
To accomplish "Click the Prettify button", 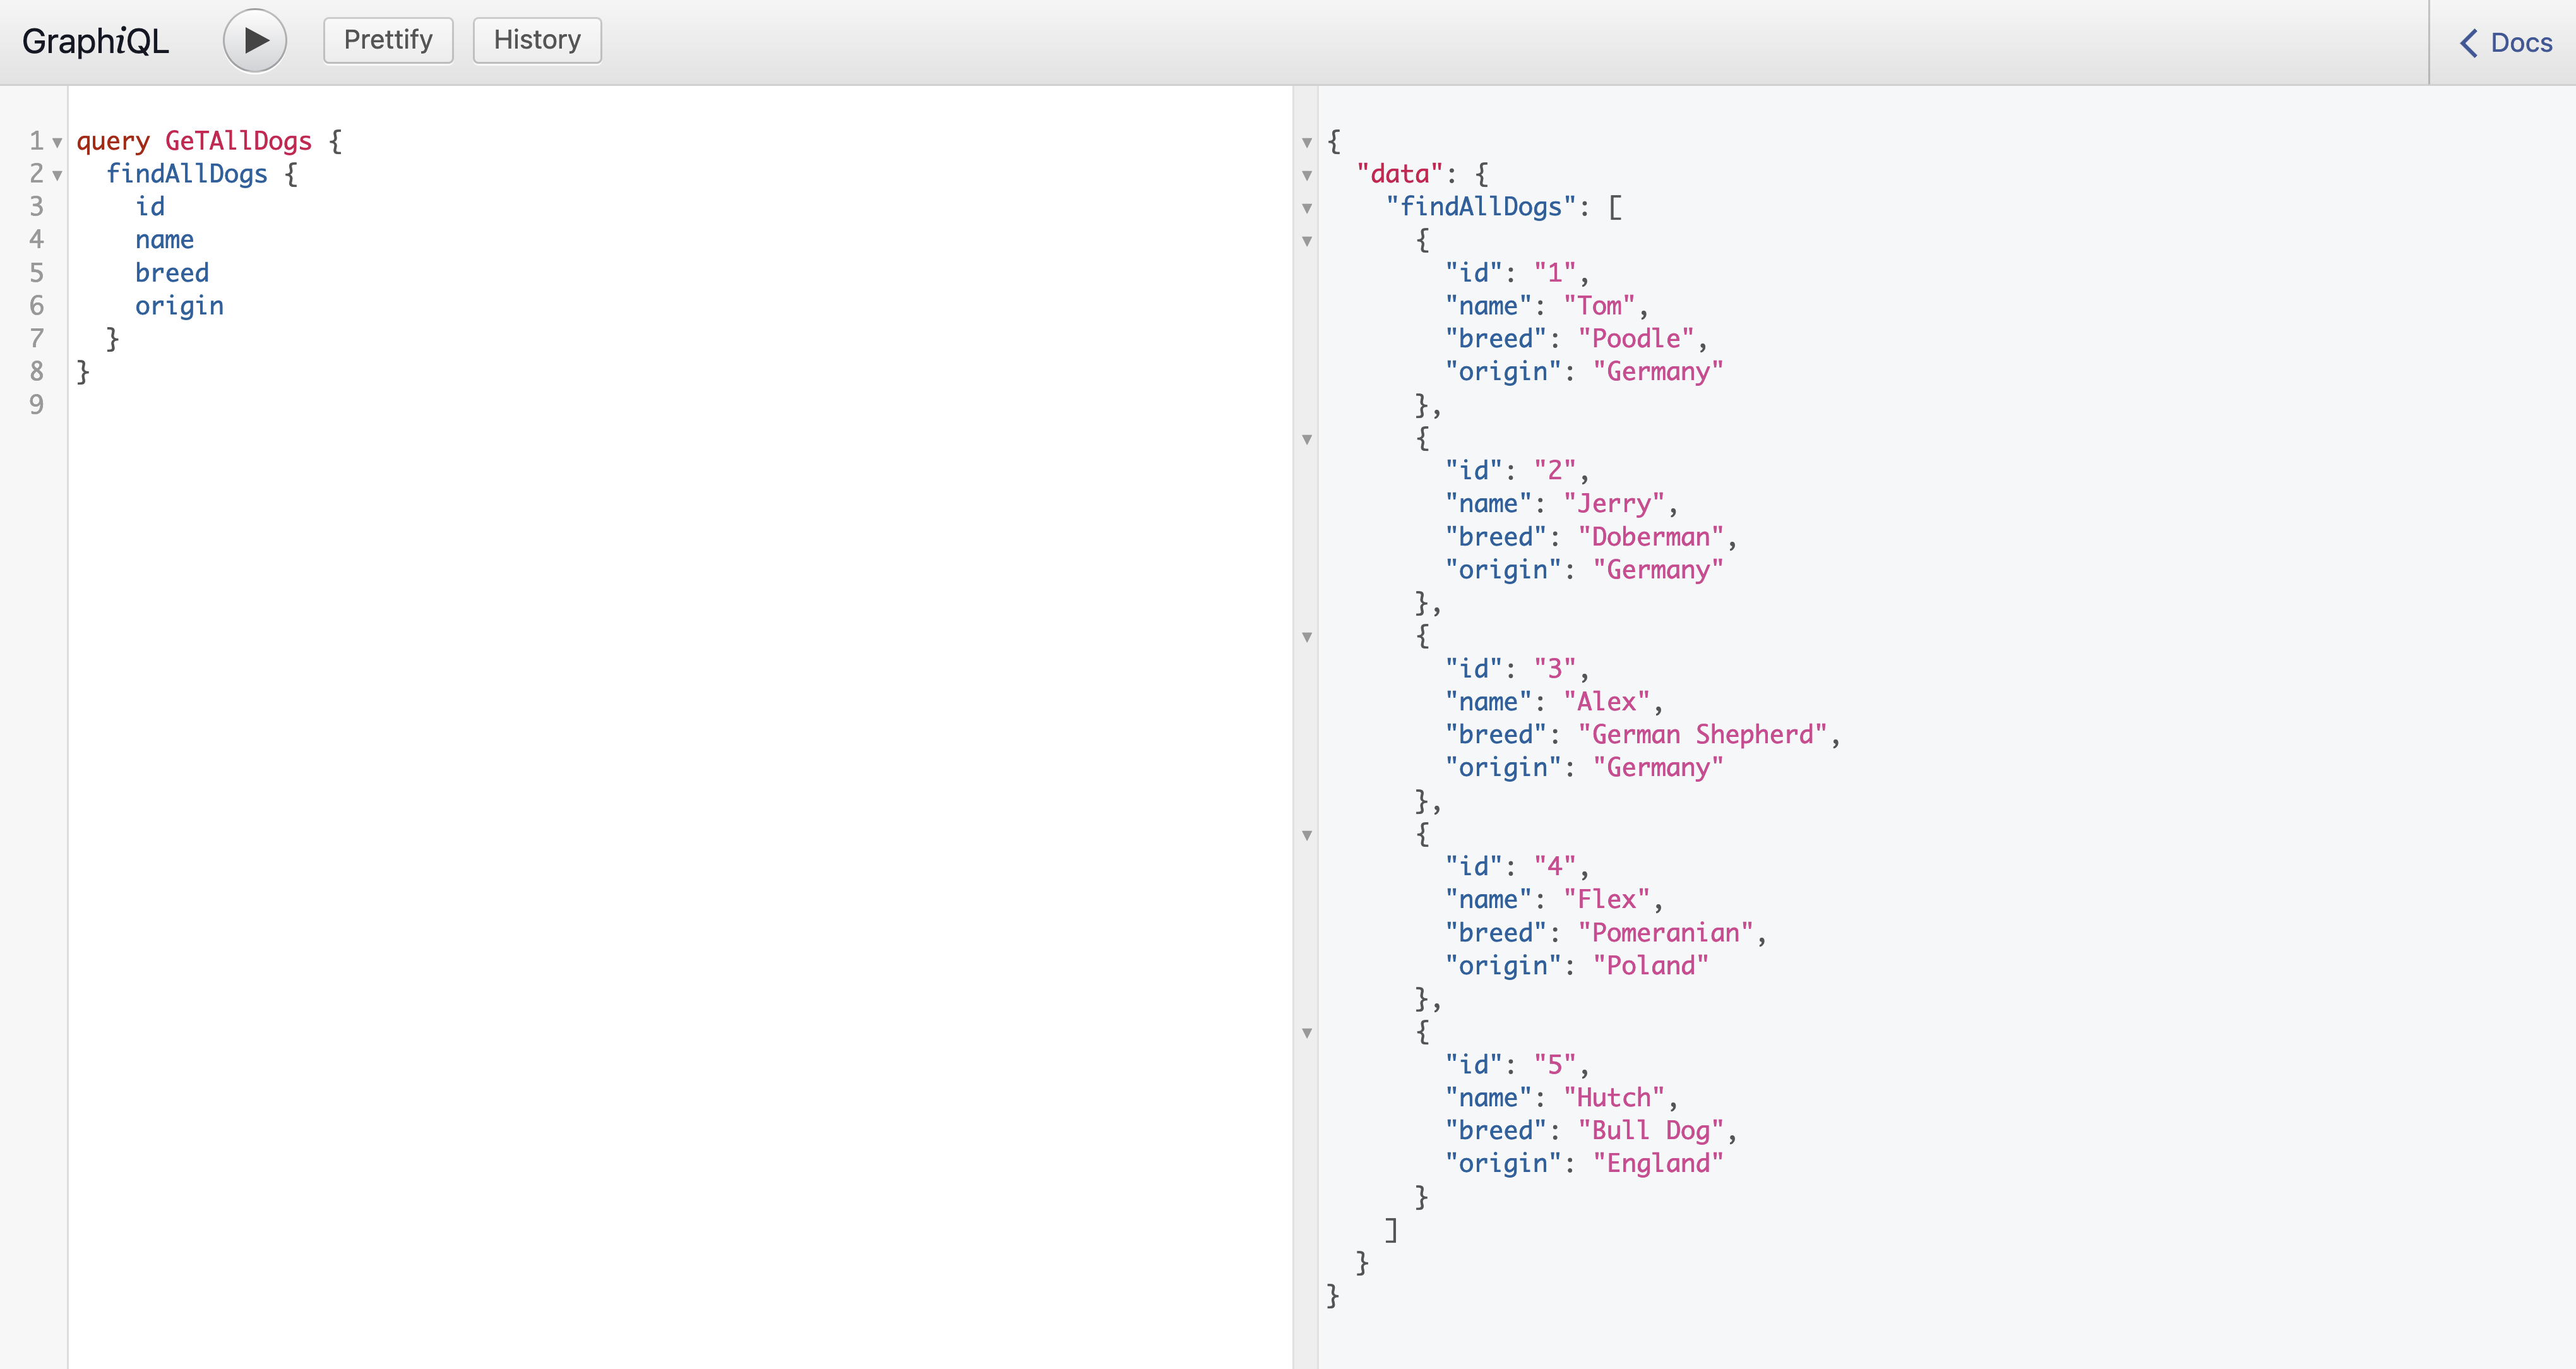I will point(388,40).
